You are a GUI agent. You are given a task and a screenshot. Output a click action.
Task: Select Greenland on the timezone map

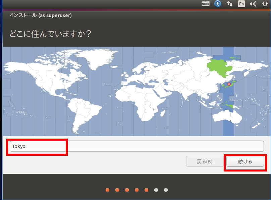[x=97, y=58]
